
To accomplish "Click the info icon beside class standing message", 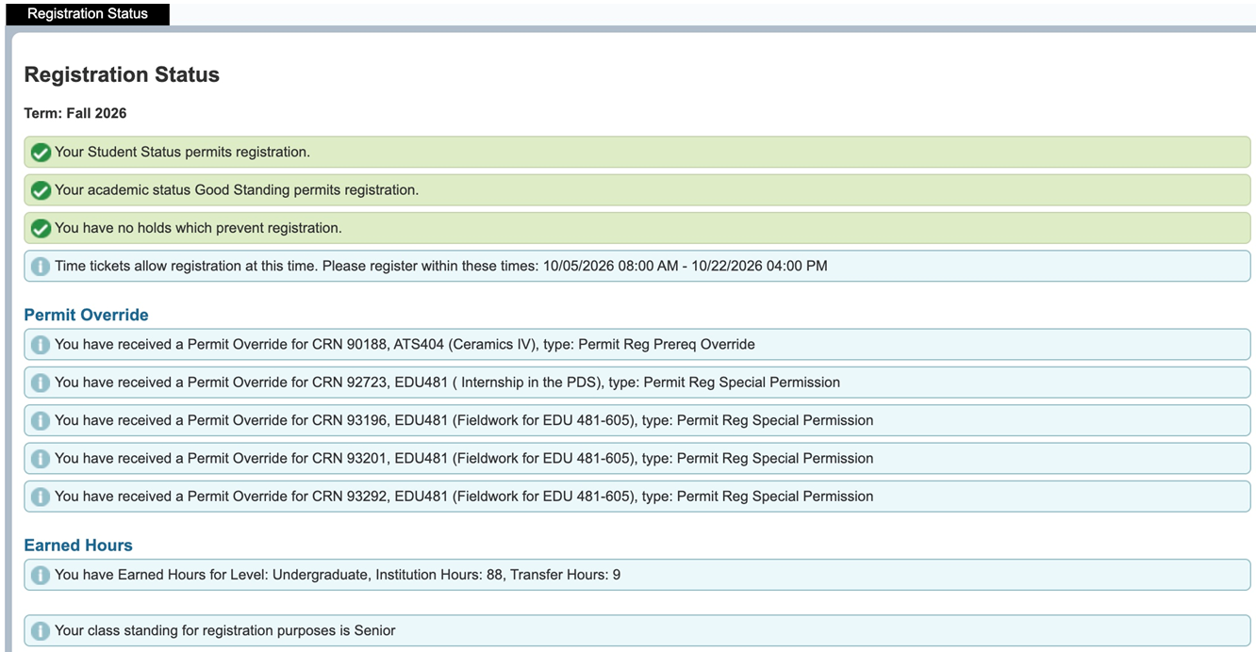I will point(41,631).
